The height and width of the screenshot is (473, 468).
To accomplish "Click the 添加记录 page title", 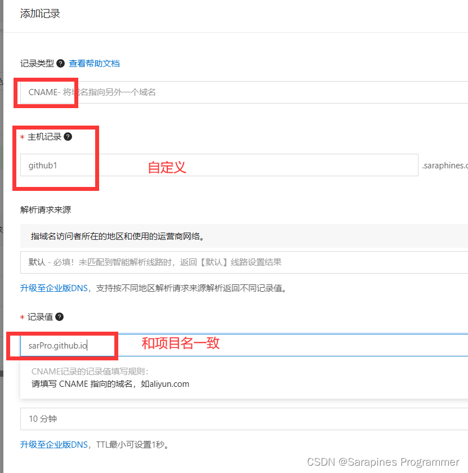I will click(x=39, y=13).
